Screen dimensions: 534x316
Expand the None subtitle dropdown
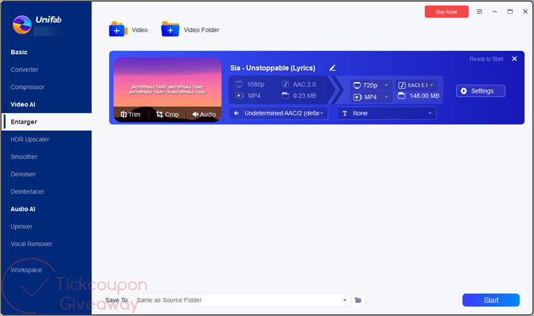tap(387, 113)
